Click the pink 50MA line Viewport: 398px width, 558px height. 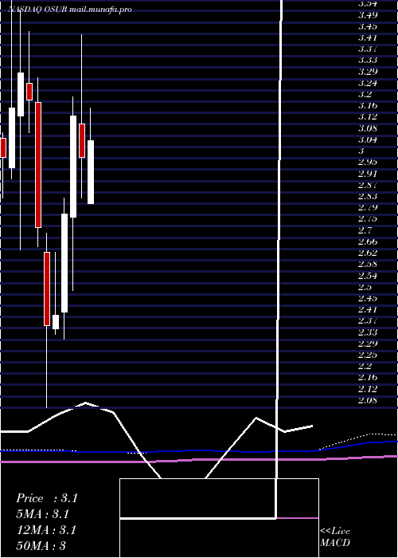pyautogui.click(x=199, y=459)
